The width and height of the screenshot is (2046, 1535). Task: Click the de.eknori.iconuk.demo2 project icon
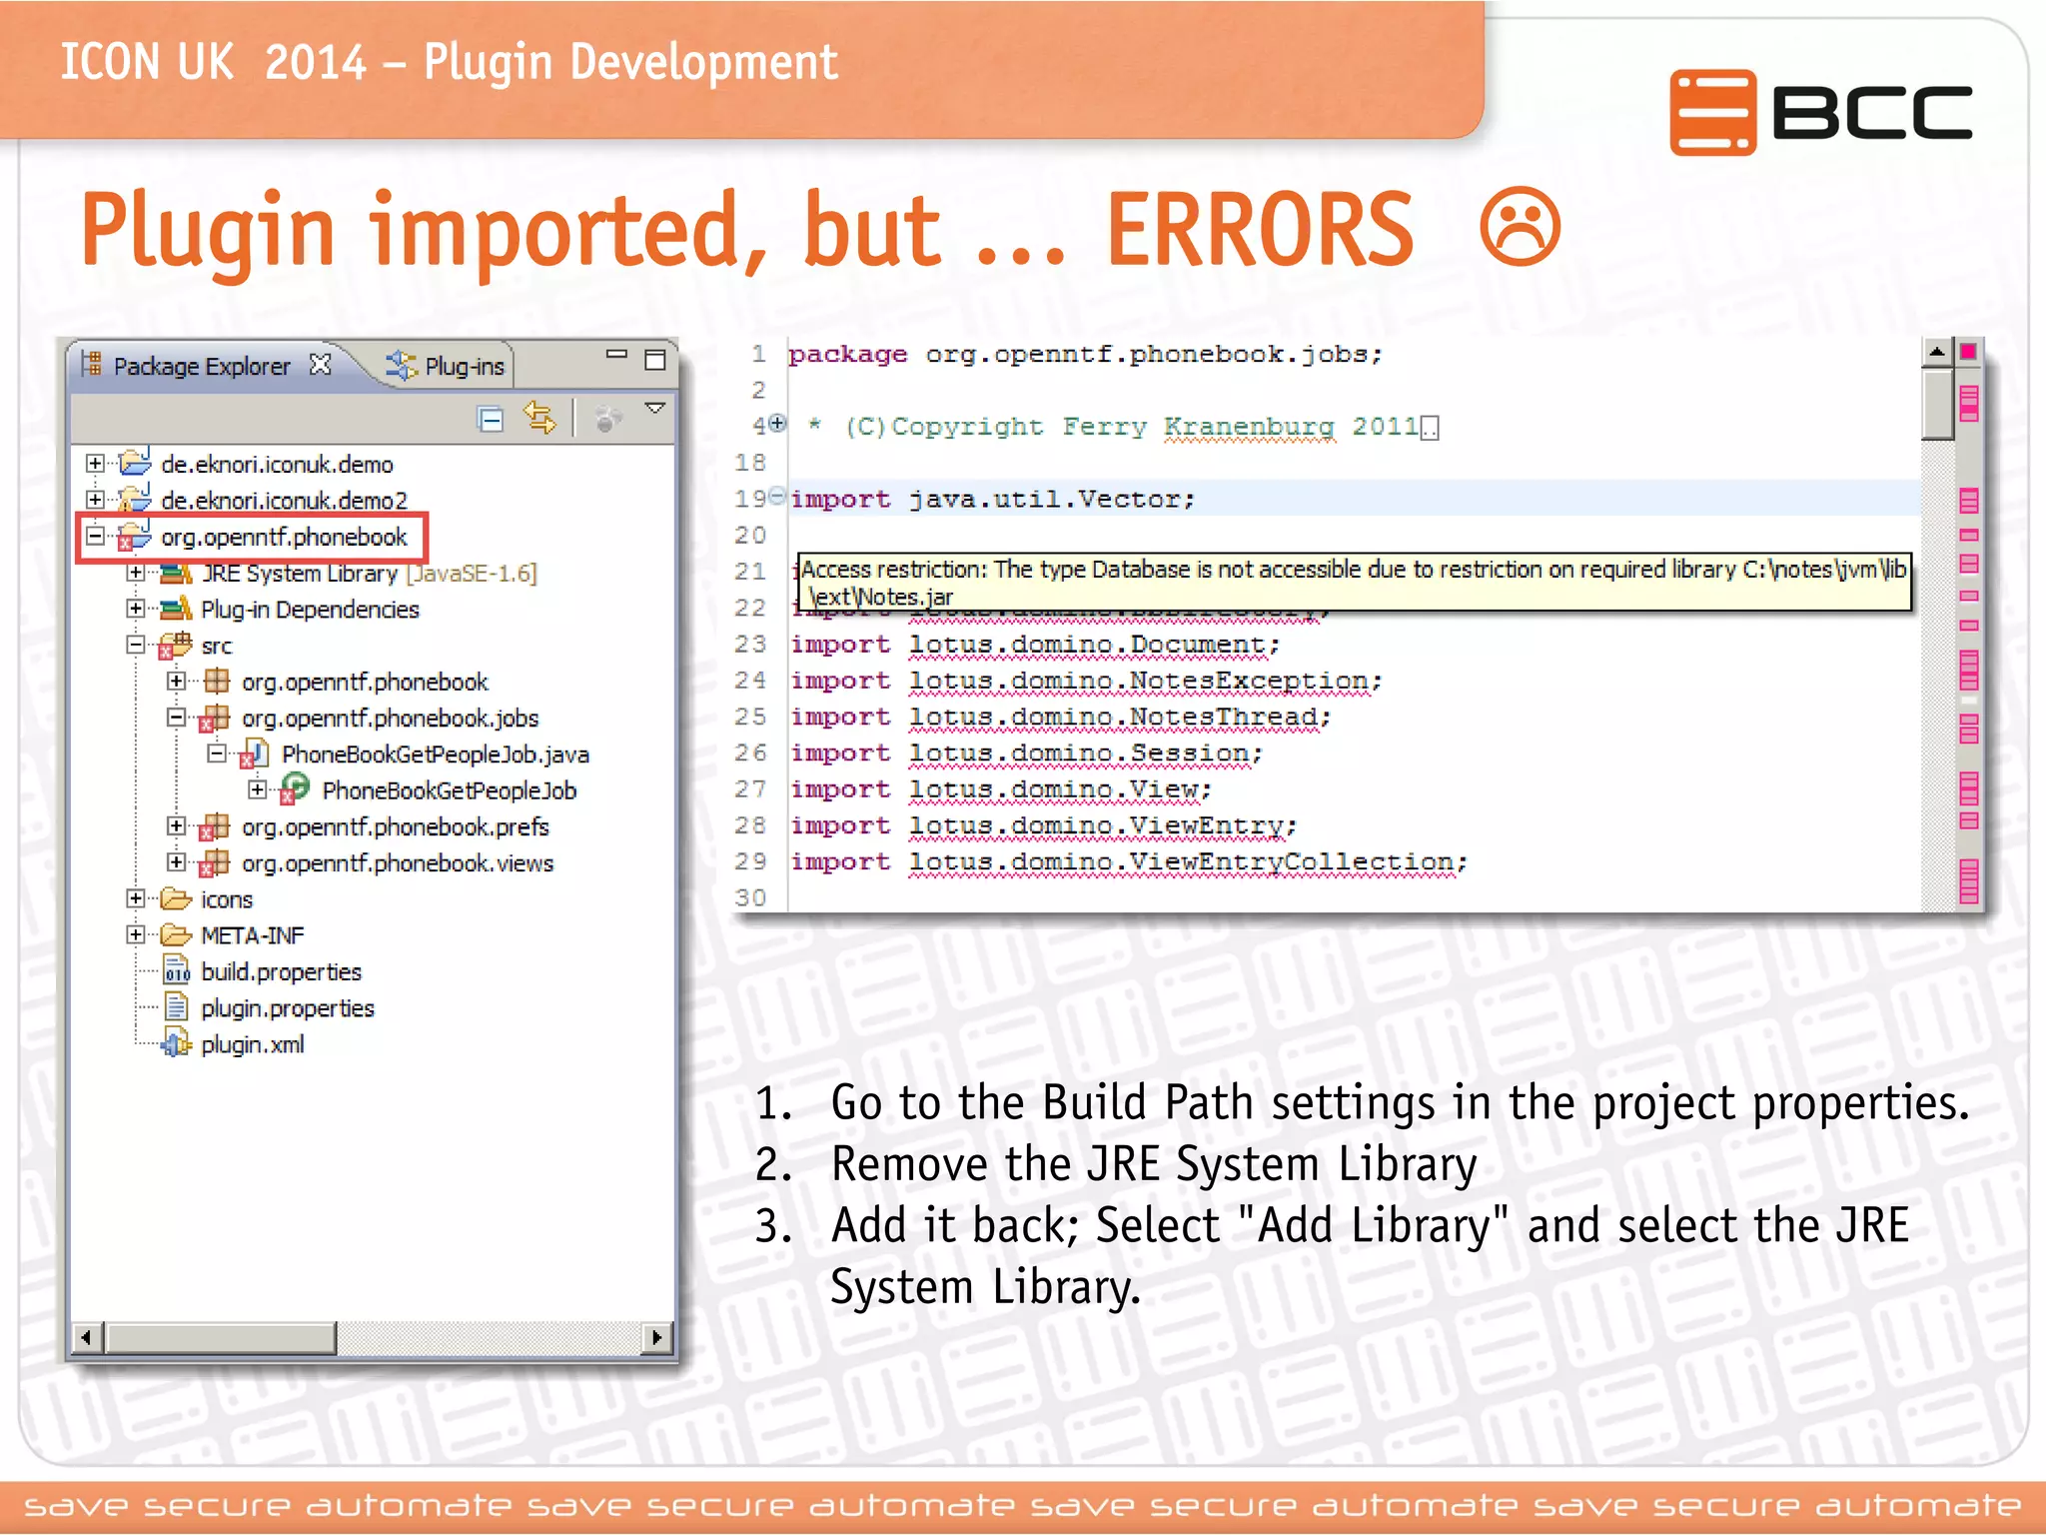[x=134, y=498]
